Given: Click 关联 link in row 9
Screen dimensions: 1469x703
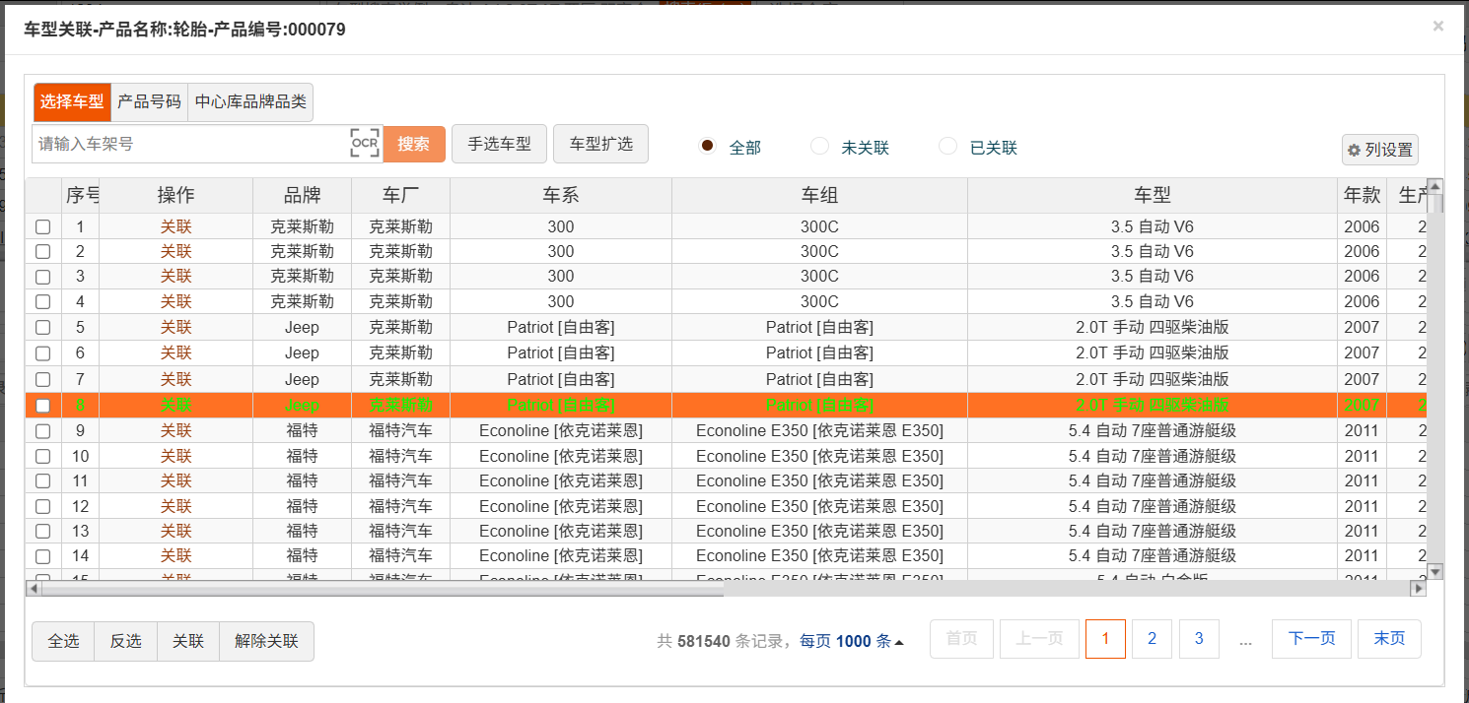Looking at the screenshot, I should (x=176, y=430).
